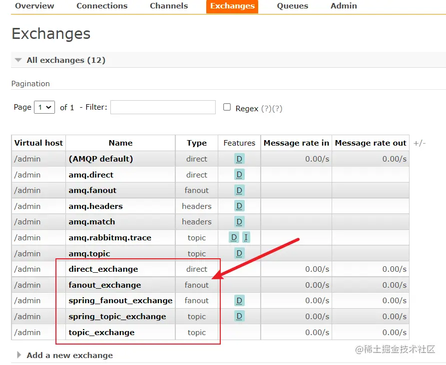Viewport: 446px width, 365px height.
Task: Open the Page number dropdown
Action: tap(44, 107)
